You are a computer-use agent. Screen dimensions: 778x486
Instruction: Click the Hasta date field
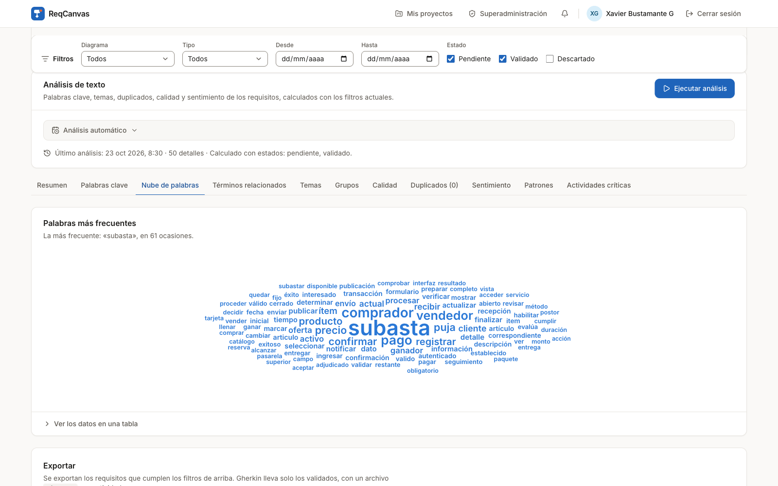tap(400, 59)
